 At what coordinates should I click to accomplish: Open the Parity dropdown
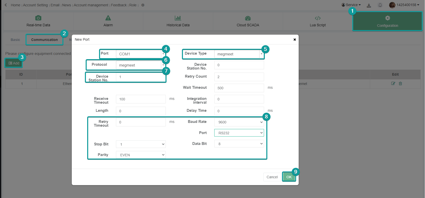(x=141, y=155)
